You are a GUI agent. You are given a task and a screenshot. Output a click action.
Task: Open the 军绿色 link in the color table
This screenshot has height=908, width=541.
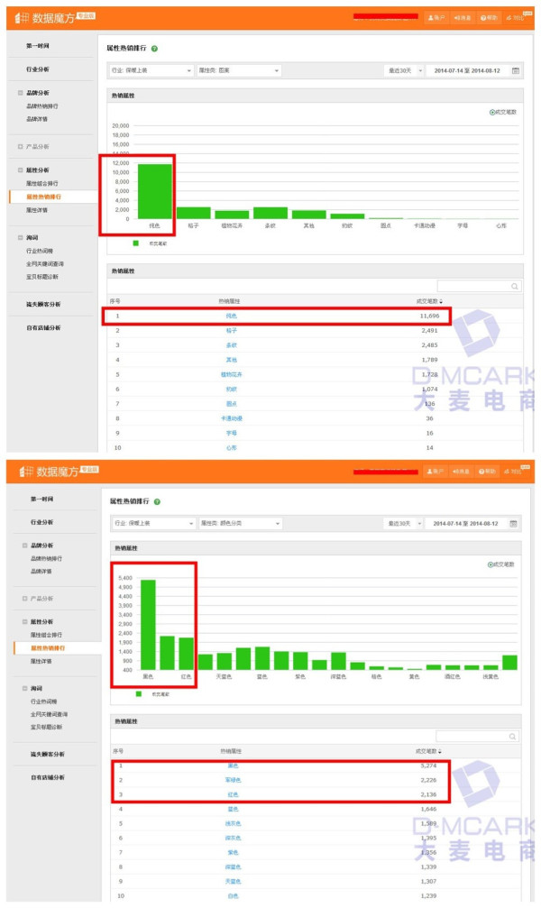(x=233, y=780)
